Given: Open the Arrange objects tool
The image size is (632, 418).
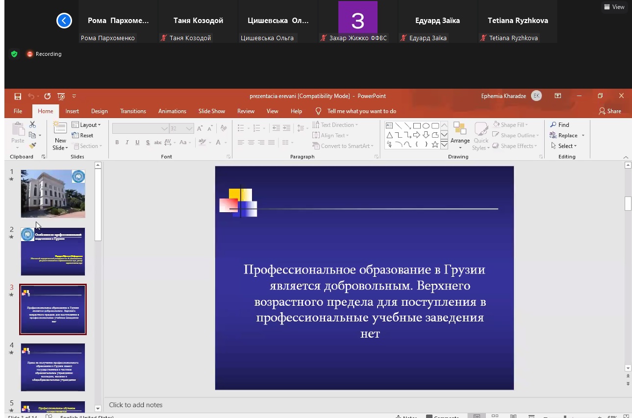Looking at the screenshot, I should point(460,135).
